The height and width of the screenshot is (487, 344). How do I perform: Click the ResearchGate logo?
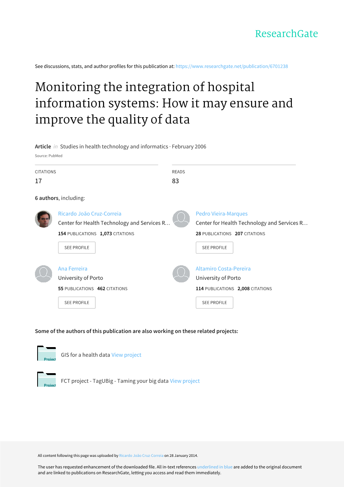pyautogui.click(x=286, y=34)
